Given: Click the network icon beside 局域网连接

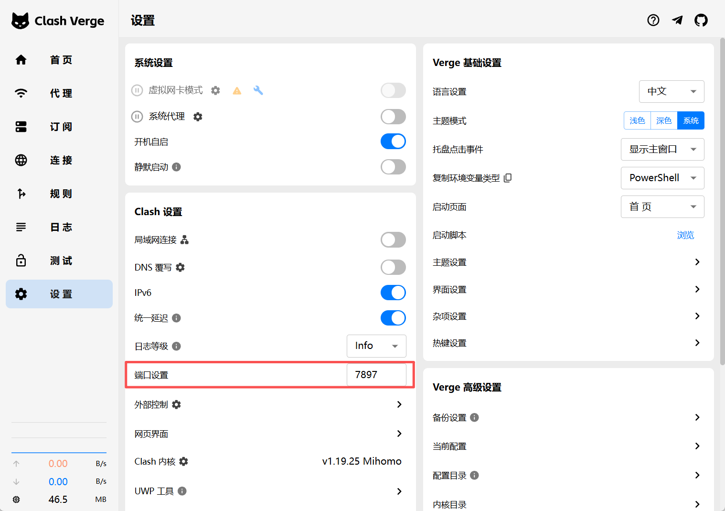Looking at the screenshot, I should 185,239.
